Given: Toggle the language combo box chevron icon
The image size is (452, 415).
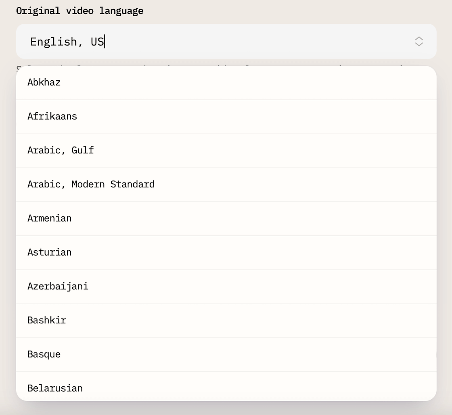Looking at the screenshot, I should coord(419,41).
